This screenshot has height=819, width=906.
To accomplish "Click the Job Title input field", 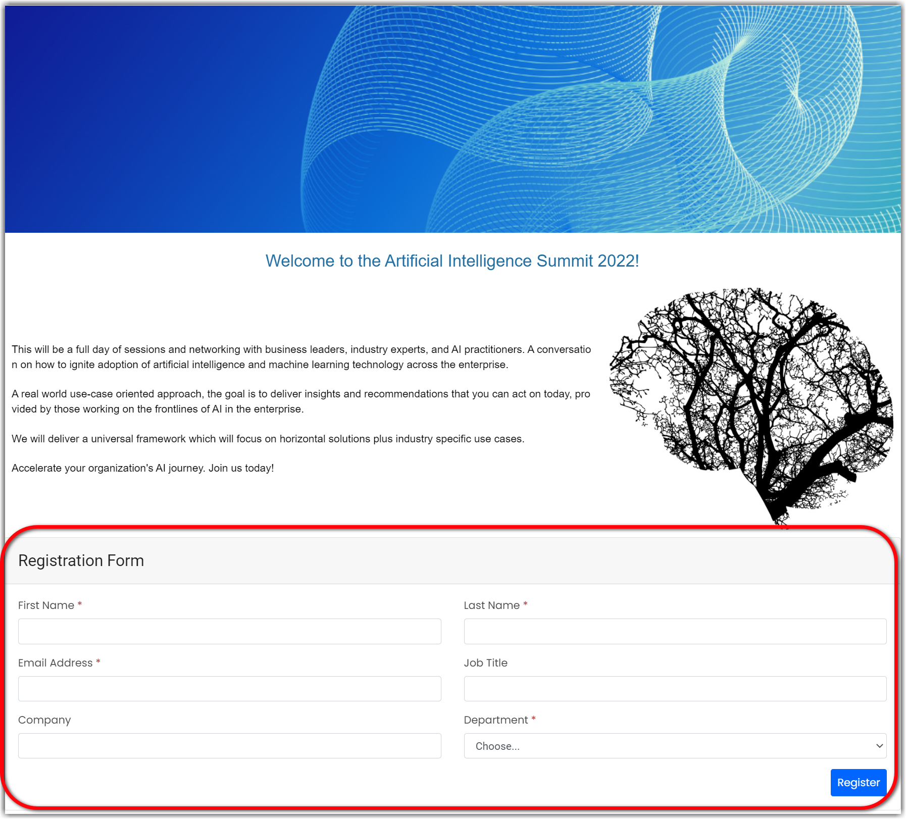I will coord(675,689).
